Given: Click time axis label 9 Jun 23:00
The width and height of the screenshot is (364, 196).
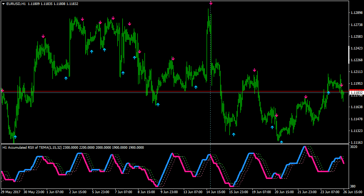Looking at the screenshot, I should tap(169, 192).
